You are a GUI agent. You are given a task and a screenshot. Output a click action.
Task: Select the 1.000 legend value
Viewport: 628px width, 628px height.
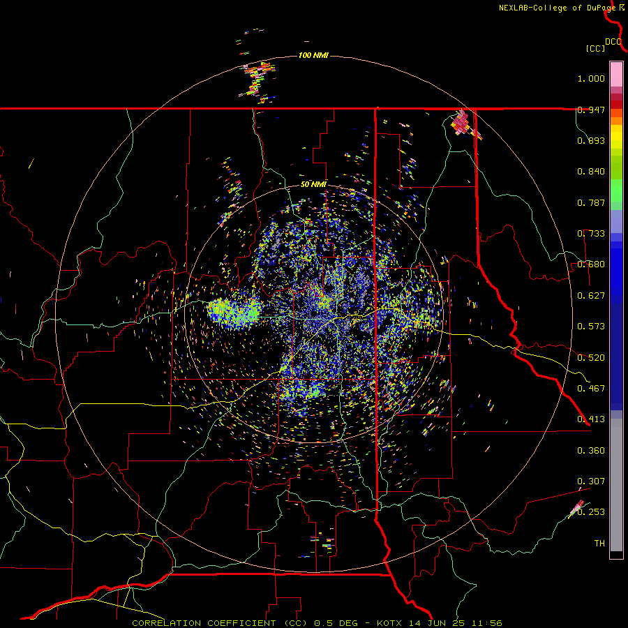point(591,78)
